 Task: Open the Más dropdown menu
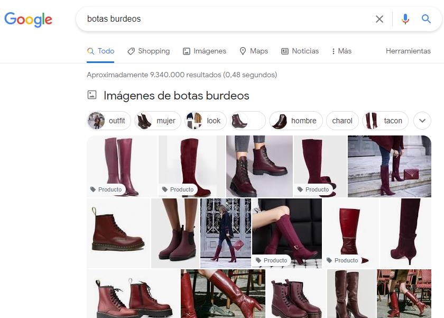[341, 51]
